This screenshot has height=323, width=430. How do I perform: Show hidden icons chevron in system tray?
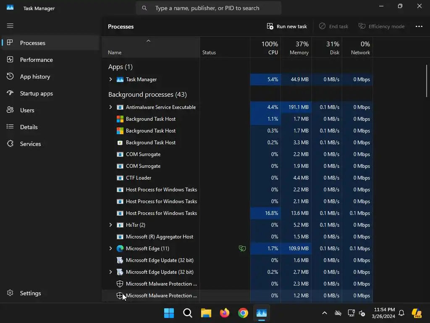325,313
